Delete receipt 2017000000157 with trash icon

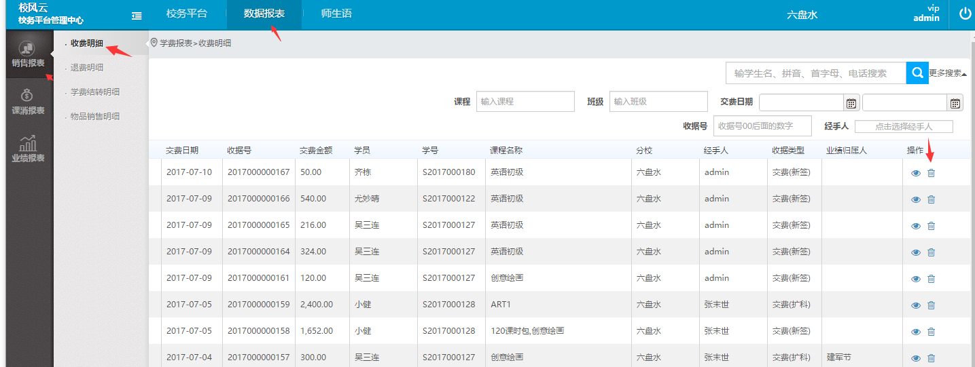tap(932, 358)
